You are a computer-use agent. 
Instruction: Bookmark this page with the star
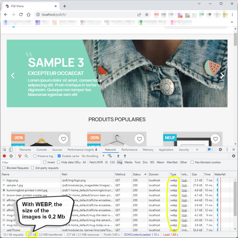coord(147,15)
